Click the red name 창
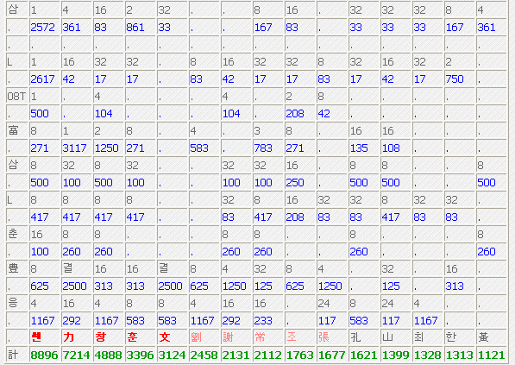Image resolution: width=515 pixels, height=365 pixels. (x=100, y=337)
